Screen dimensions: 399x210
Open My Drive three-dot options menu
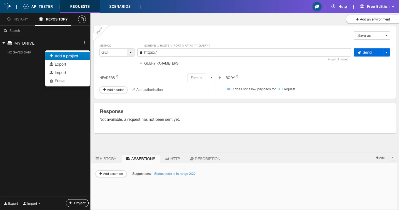click(x=84, y=43)
